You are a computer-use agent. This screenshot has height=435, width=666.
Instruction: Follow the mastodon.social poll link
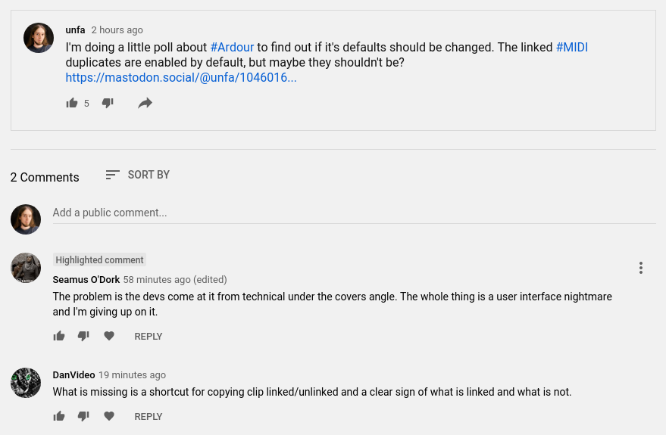click(x=181, y=77)
